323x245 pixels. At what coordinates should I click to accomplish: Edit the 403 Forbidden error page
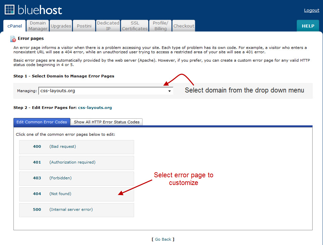(x=77, y=179)
